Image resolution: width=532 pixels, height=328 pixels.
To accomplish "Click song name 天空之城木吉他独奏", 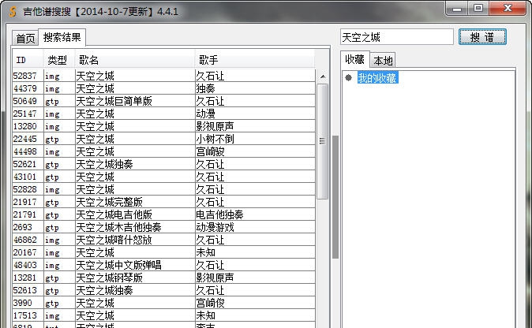I will (x=118, y=227).
